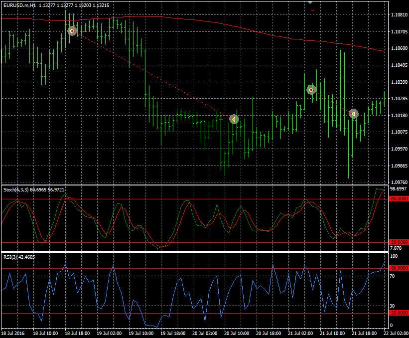Click the 1.10390 price label

click(x=399, y=82)
